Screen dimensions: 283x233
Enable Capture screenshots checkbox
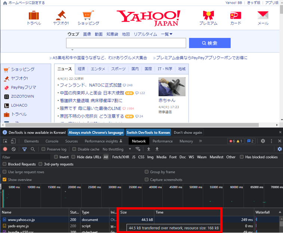tap(147, 180)
